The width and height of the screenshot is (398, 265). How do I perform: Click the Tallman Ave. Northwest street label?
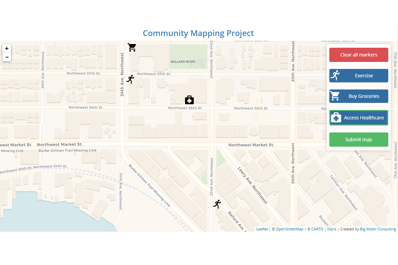click(344, 193)
